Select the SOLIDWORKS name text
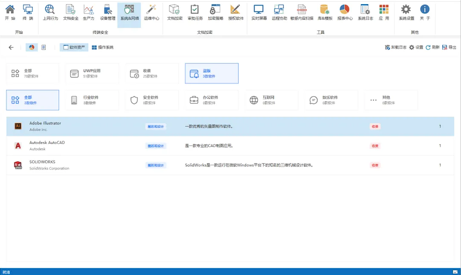Screen dimensions: 461x275 (x=42, y=162)
